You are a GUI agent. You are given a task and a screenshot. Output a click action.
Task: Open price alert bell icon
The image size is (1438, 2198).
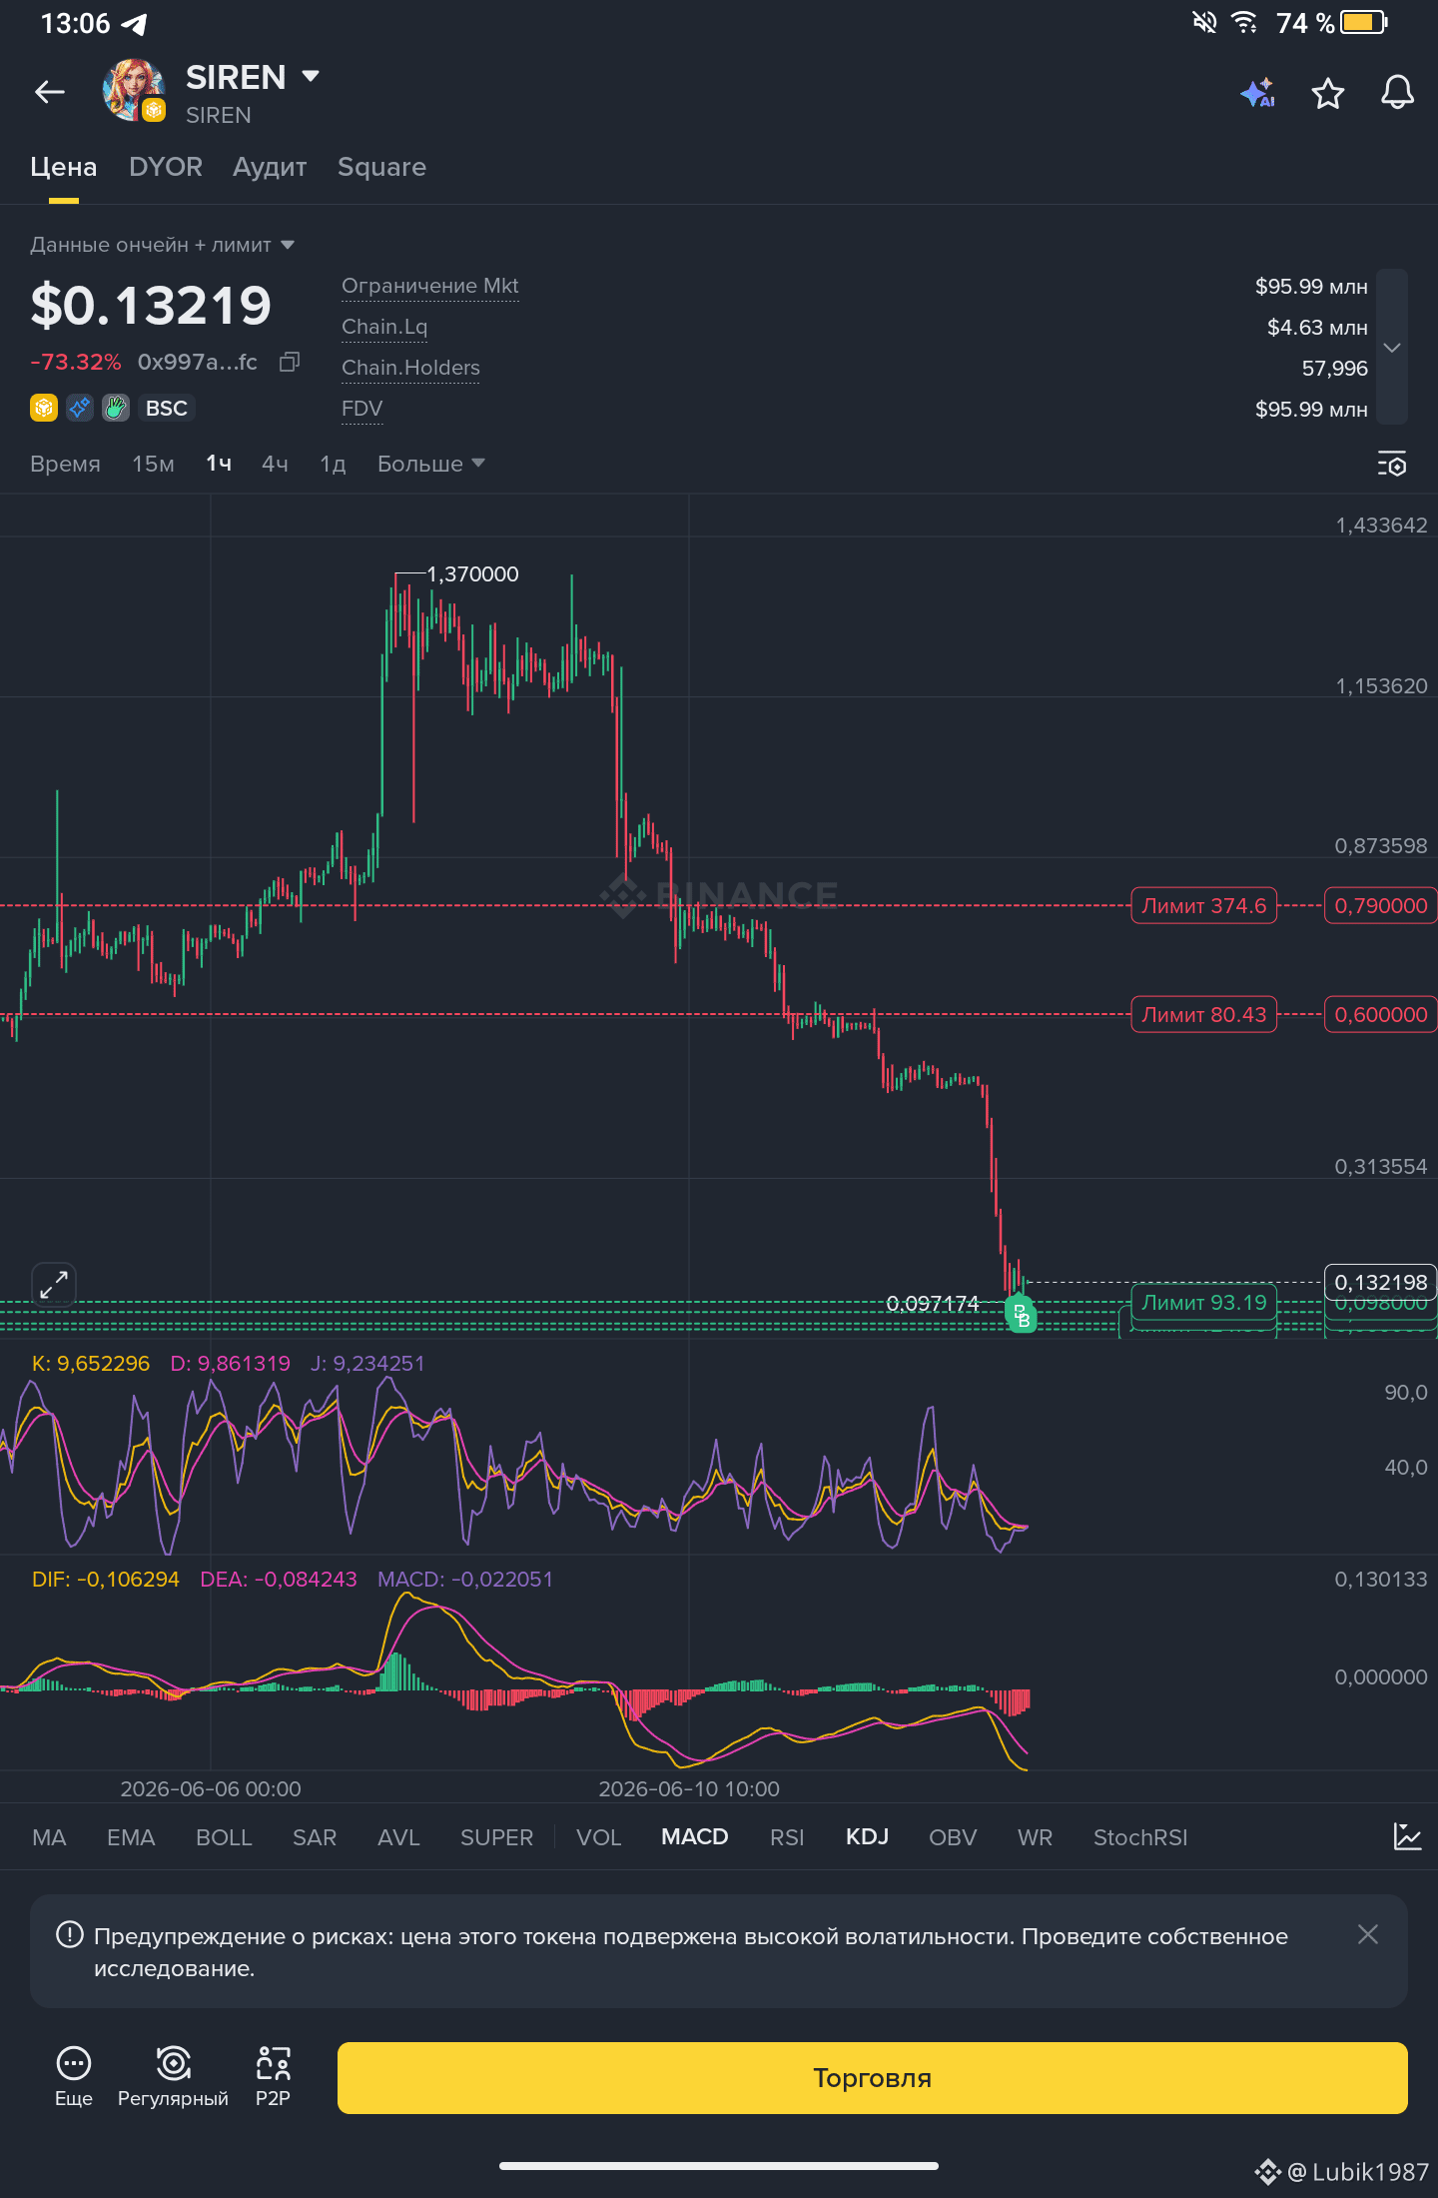point(1397,93)
